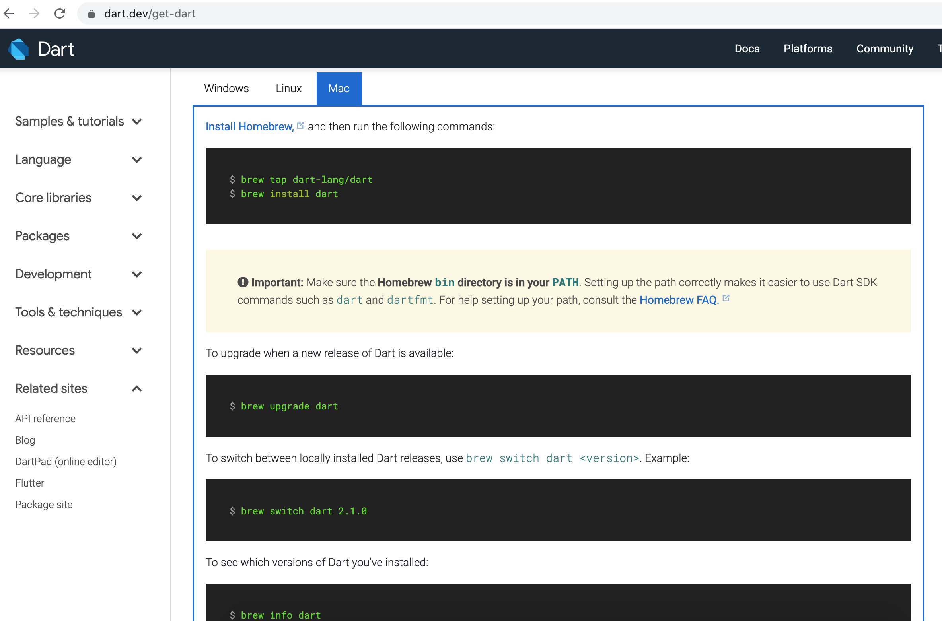Open the Package site link
Viewport: 942px width, 621px height.
[44, 505]
